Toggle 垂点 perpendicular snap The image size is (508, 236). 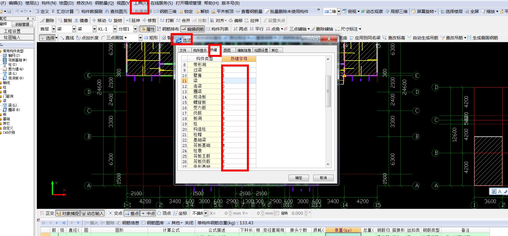pyautogui.click(x=132, y=213)
